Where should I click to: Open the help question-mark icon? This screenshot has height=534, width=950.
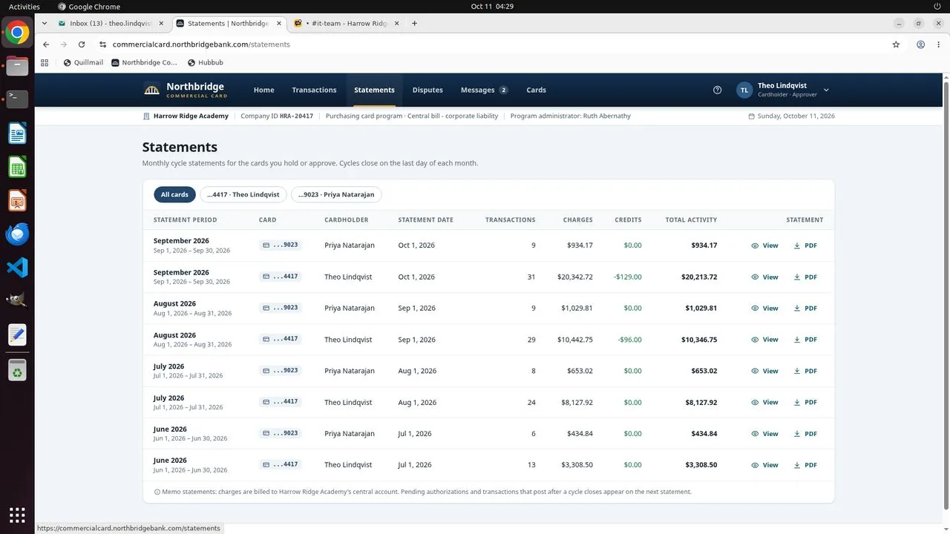[x=717, y=90]
